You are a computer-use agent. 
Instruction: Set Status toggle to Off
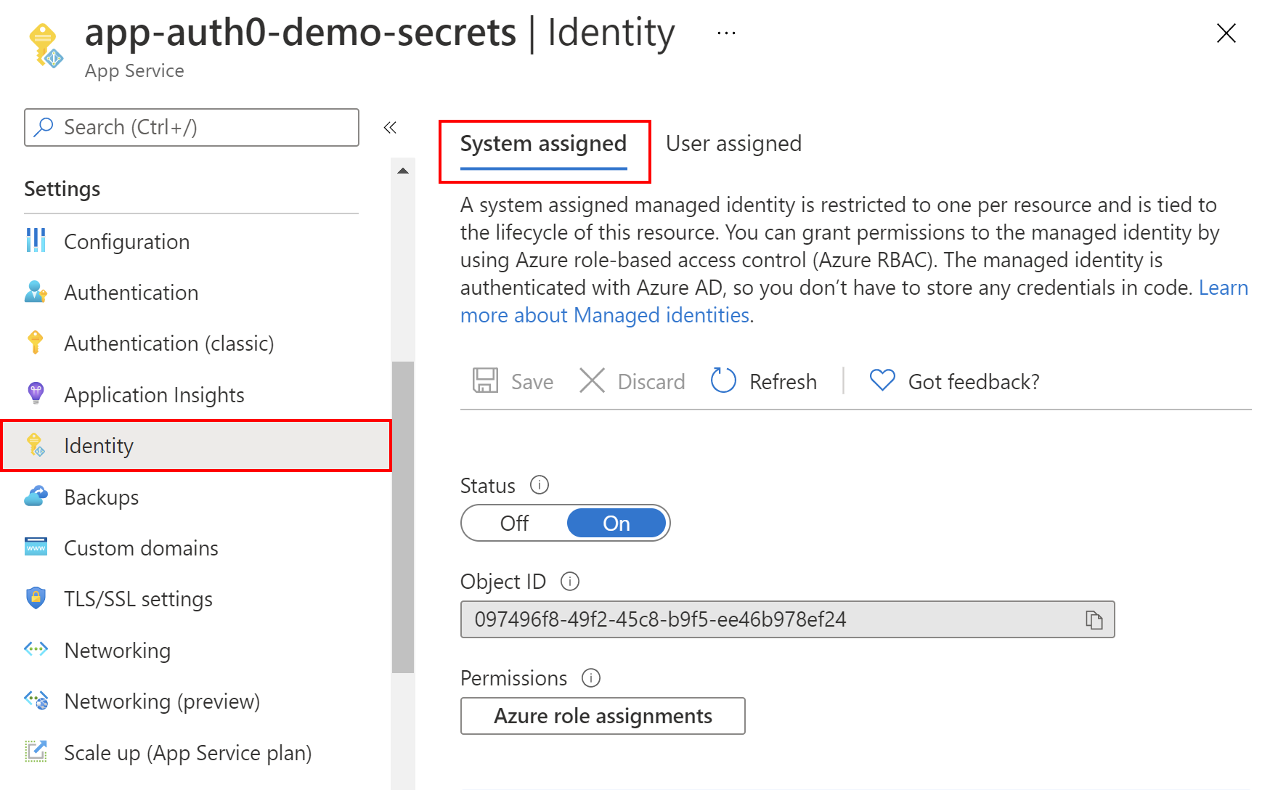514,524
